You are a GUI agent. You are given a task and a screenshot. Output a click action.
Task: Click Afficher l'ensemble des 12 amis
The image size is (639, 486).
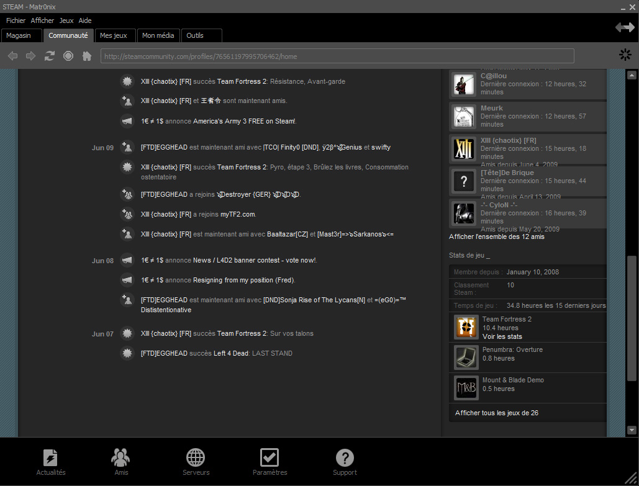[496, 236]
